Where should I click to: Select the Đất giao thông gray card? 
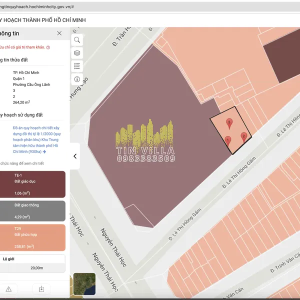click(x=32, y=211)
